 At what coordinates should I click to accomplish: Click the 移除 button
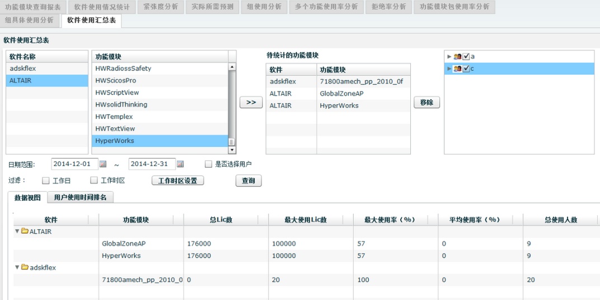click(426, 103)
